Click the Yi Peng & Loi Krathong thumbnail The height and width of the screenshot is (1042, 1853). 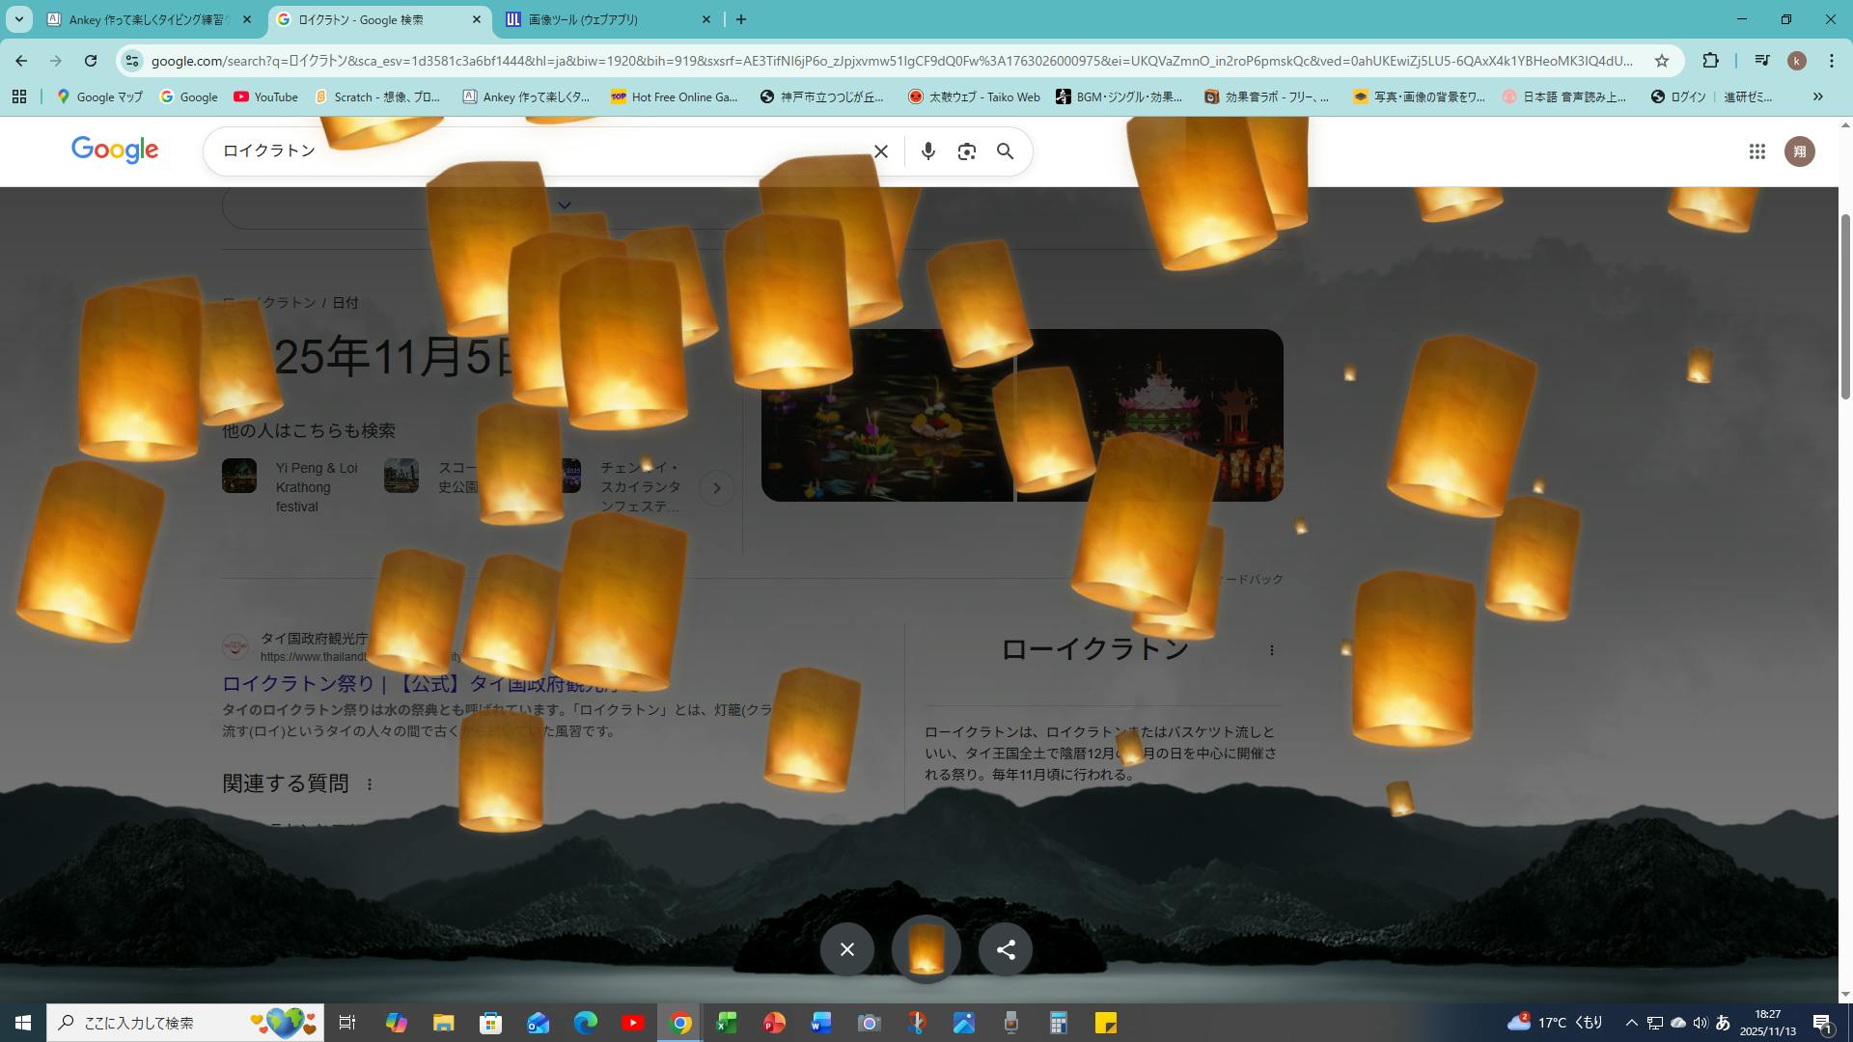click(x=239, y=476)
